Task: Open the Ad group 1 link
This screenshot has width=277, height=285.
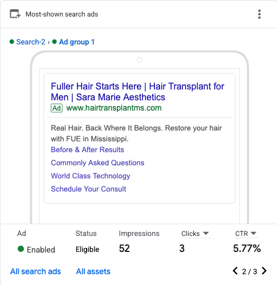Action: pyautogui.click(x=77, y=42)
